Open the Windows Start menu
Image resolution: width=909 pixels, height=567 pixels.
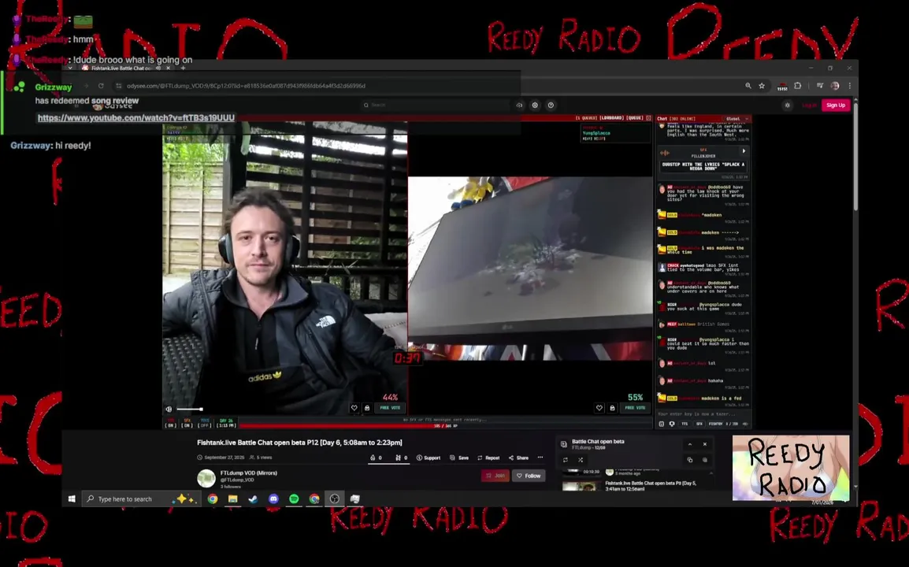tap(72, 498)
